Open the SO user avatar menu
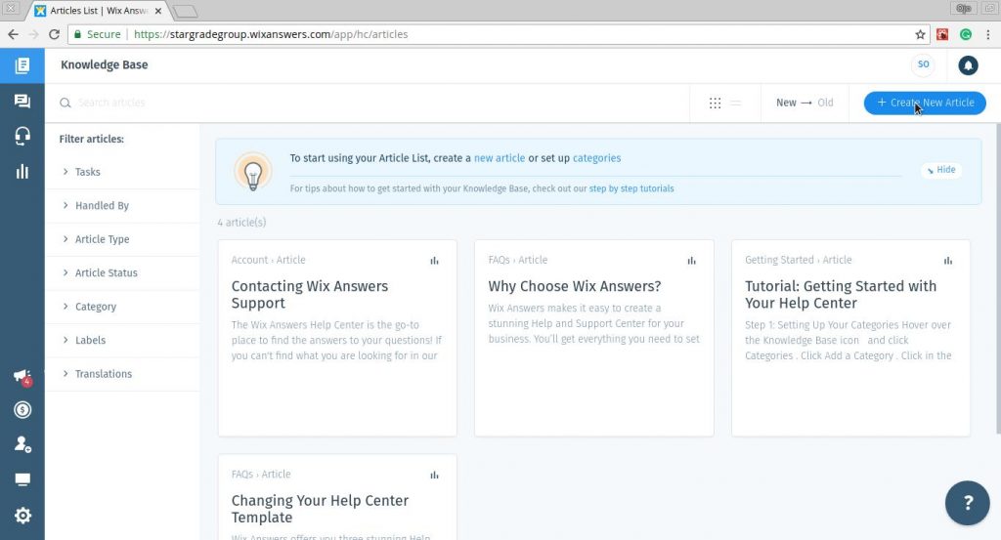The image size is (1001, 540). coord(923,64)
